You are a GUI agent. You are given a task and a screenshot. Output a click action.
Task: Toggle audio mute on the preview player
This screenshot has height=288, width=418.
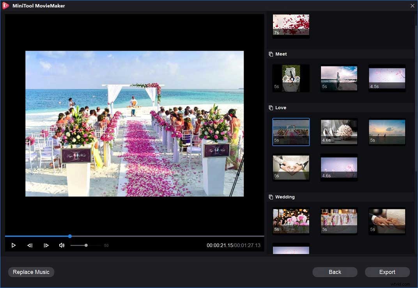tap(62, 245)
